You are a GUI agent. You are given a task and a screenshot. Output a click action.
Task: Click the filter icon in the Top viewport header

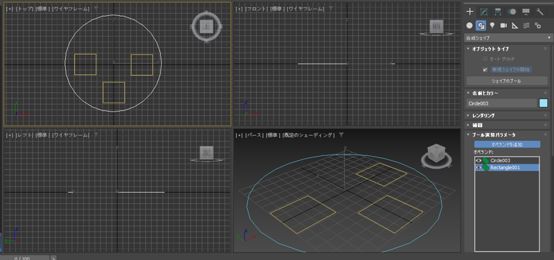96,8
